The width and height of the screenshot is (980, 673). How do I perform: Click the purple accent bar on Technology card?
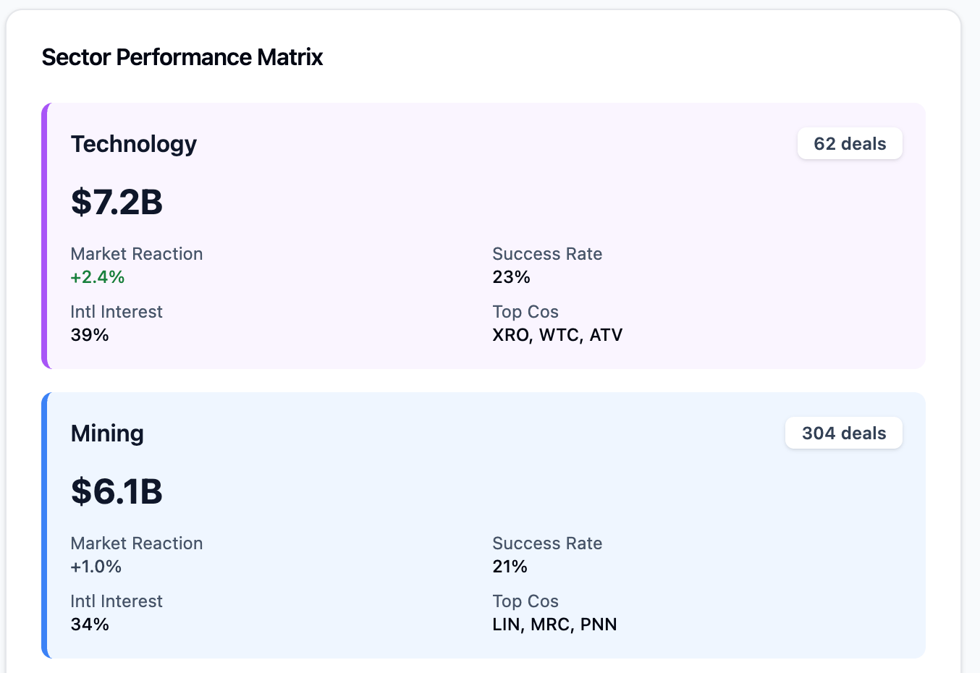pos(45,236)
